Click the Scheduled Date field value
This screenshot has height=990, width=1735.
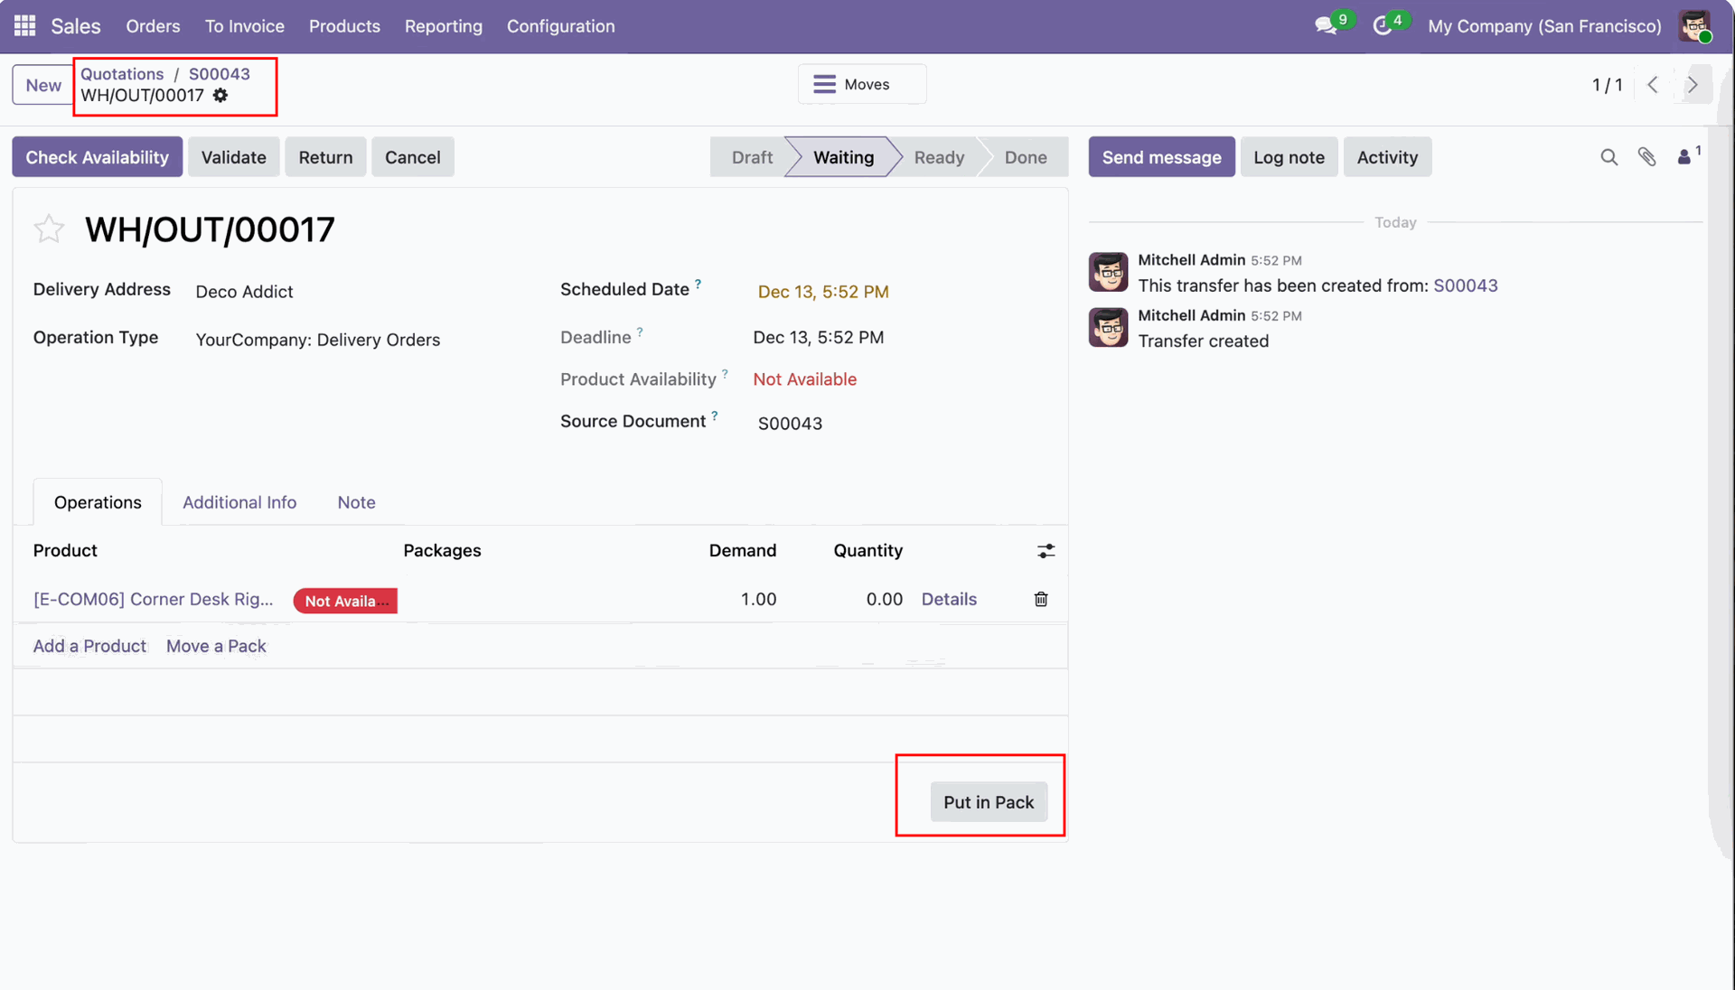point(823,292)
